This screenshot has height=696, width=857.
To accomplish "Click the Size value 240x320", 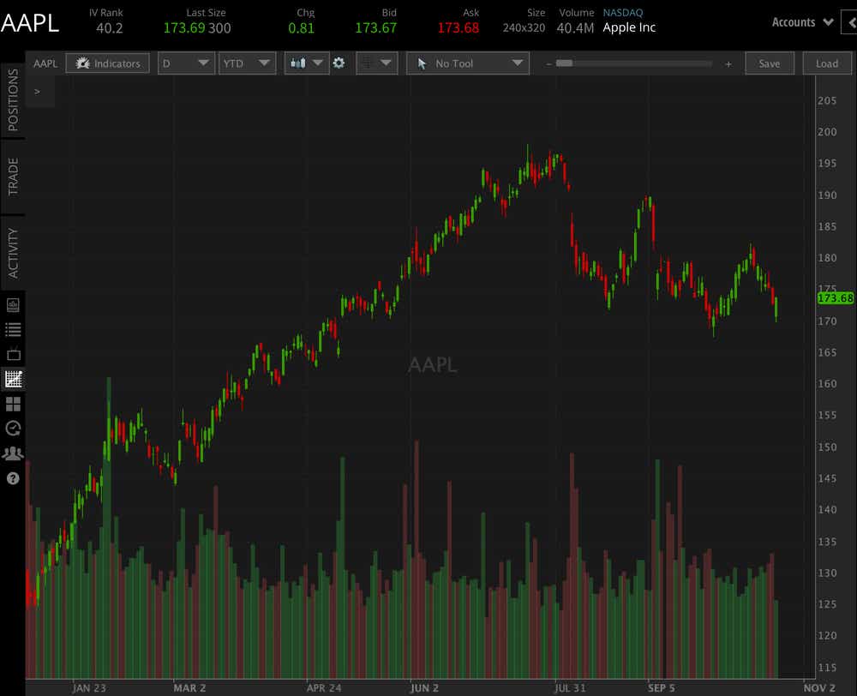I will coord(524,27).
